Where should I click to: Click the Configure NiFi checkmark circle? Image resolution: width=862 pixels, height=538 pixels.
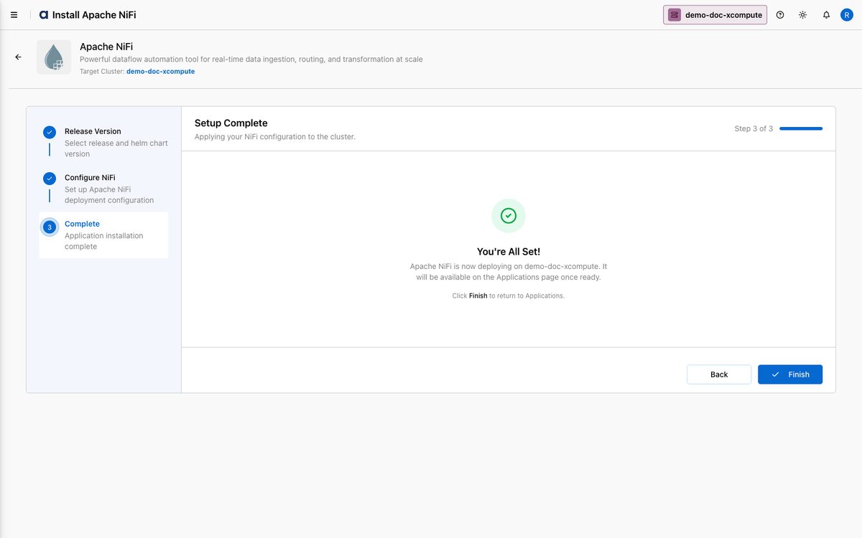50,179
